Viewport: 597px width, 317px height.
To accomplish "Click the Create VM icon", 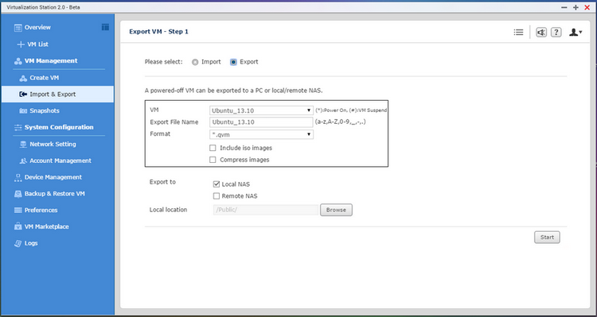I will (23, 78).
